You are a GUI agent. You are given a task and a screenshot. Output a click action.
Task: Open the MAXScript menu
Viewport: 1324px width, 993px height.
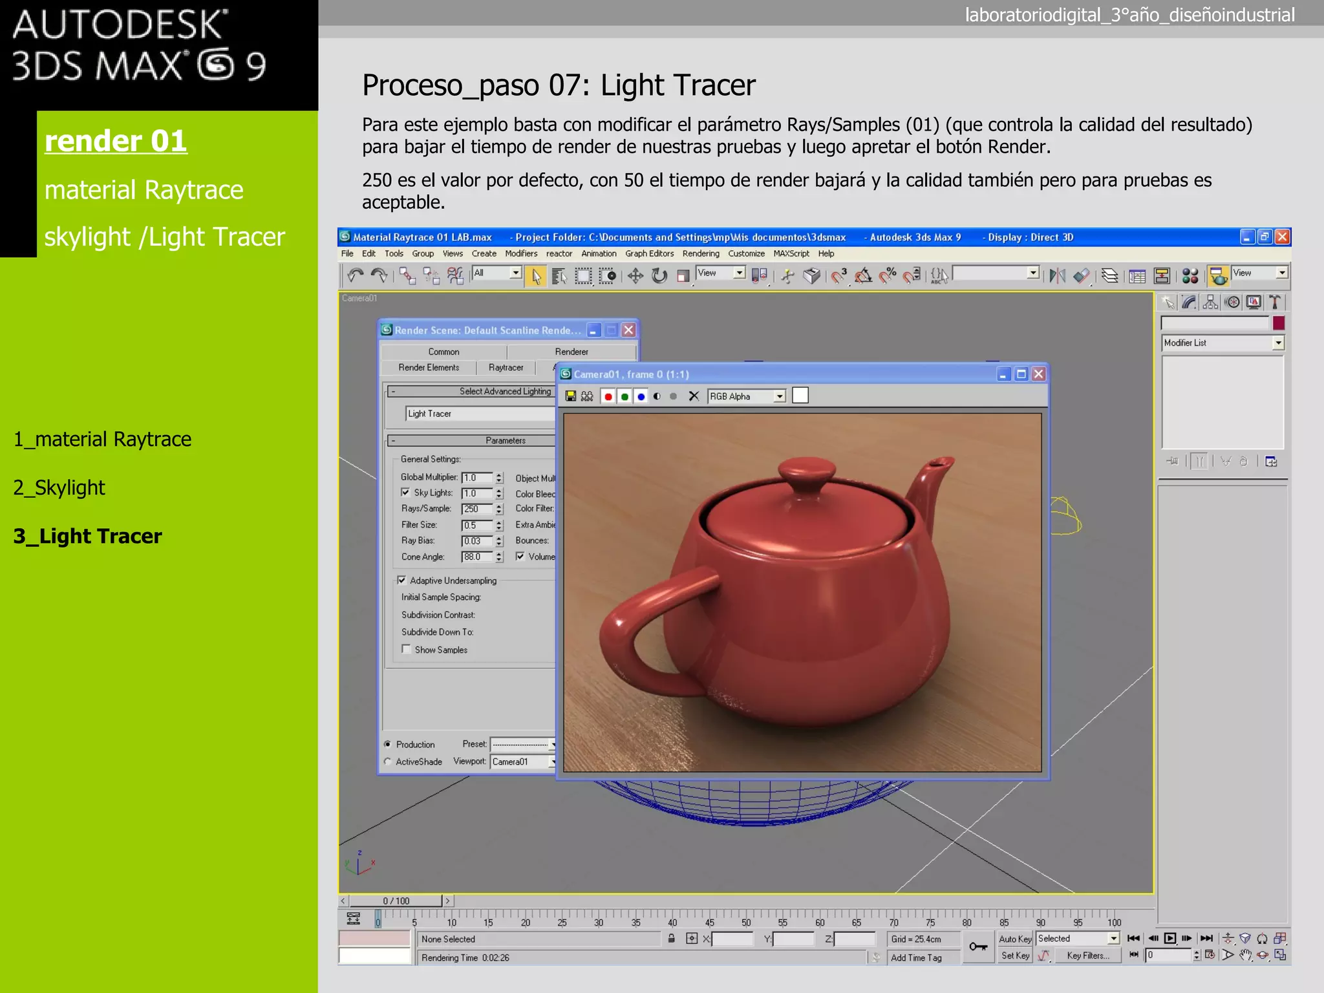pyautogui.click(x=791, y=253)
